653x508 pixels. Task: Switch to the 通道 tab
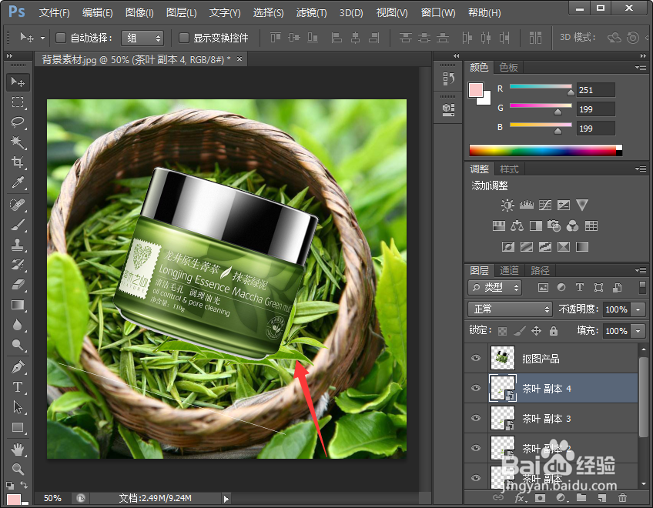(509, 271)
